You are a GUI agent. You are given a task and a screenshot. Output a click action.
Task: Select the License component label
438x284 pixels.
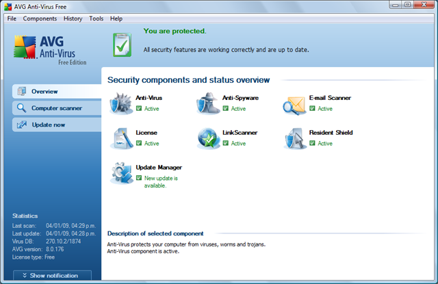point(146,132)
